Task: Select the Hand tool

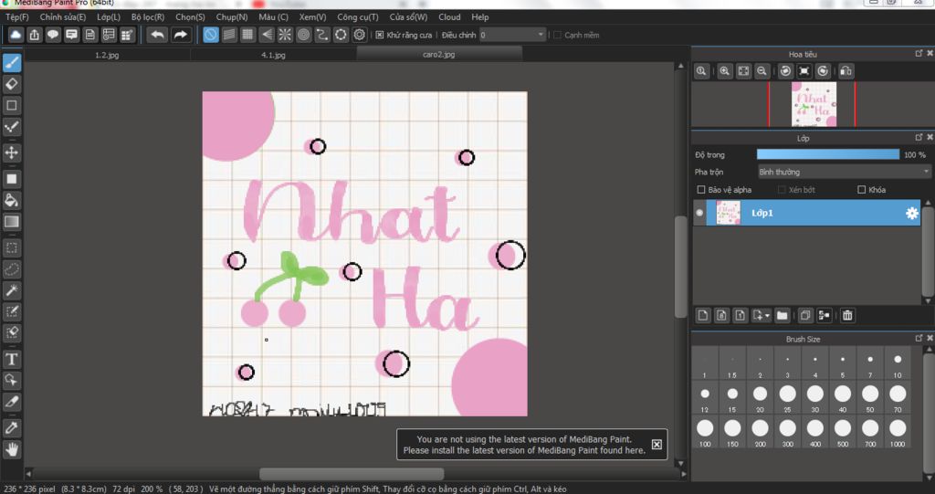Action: 12,448
